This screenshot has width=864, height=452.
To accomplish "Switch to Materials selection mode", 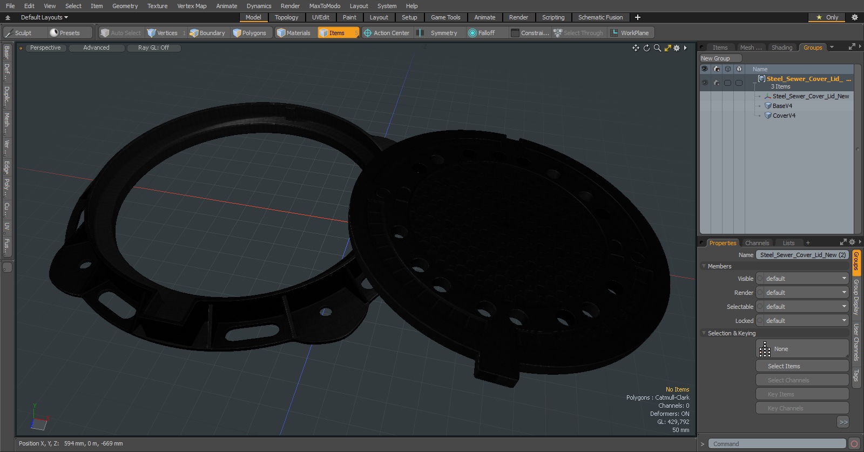I will pos(294,33).
